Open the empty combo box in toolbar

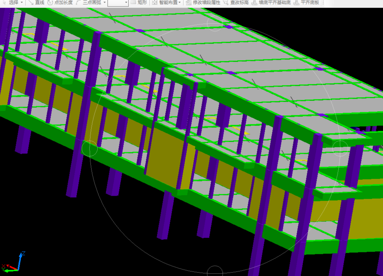(x=118, y=3)
